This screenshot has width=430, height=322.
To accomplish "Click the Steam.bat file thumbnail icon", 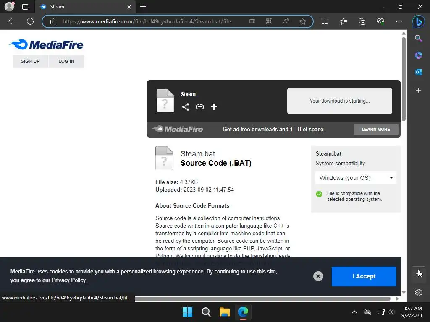I will click(164, 158).
